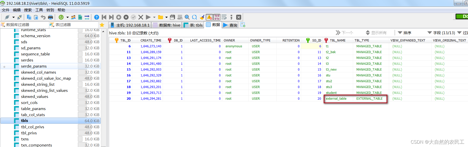Click the paste clipboard icon
468x147 pixels.
[36, 17]
